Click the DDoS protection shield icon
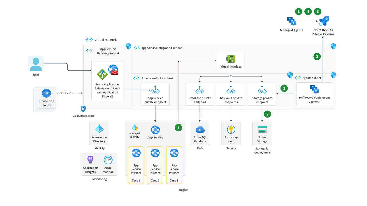 click(x=83, y=109)
